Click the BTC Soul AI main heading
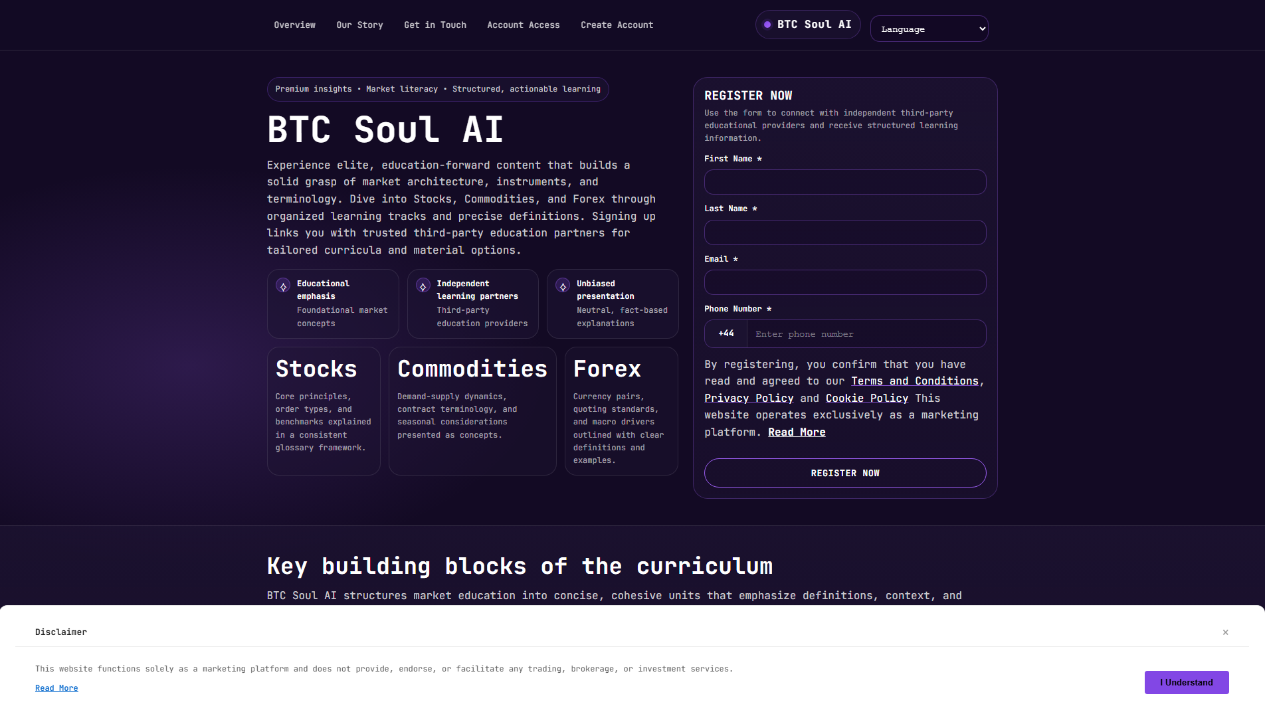 pyautogui.click(x=385, y=130)
